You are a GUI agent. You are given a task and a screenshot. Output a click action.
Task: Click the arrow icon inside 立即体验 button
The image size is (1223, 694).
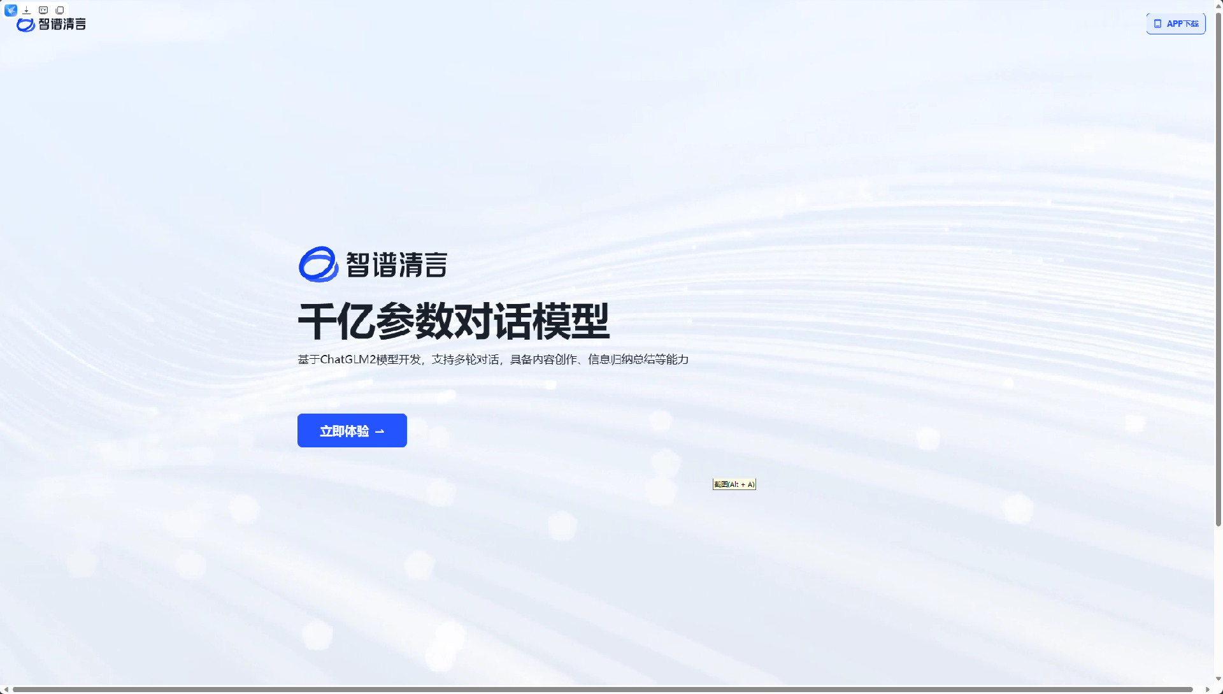pyautogui.click(x=380, y=431)
